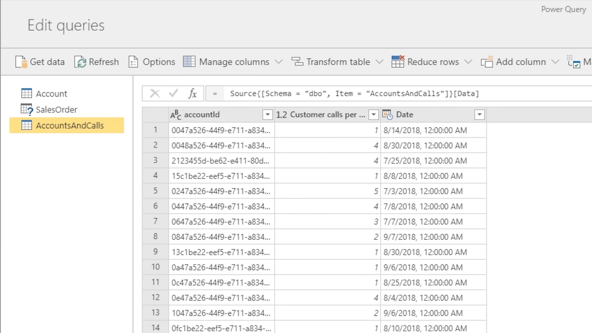
Task: Click the Transform table icon
Action: click(297, 62)
